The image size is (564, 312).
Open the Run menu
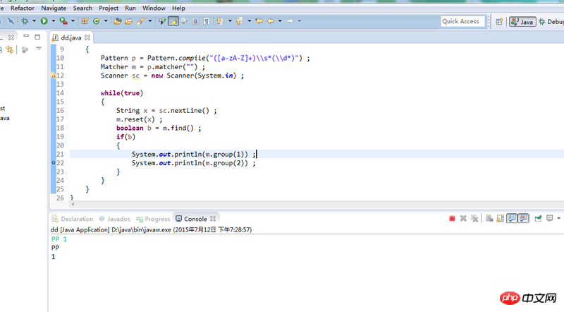pos(130,8)
